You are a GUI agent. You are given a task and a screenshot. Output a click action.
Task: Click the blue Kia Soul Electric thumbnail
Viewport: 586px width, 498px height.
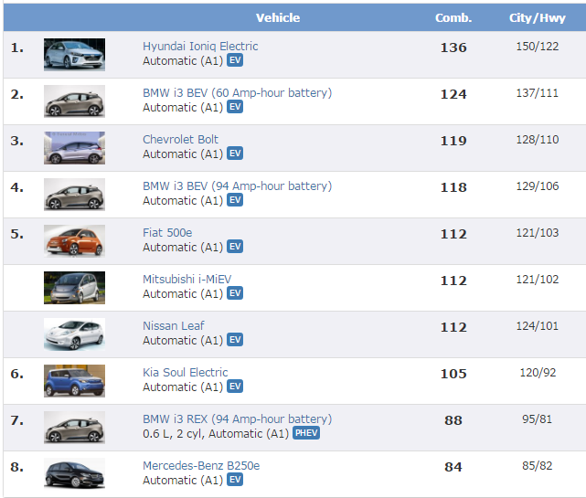(x=74, y=381)
